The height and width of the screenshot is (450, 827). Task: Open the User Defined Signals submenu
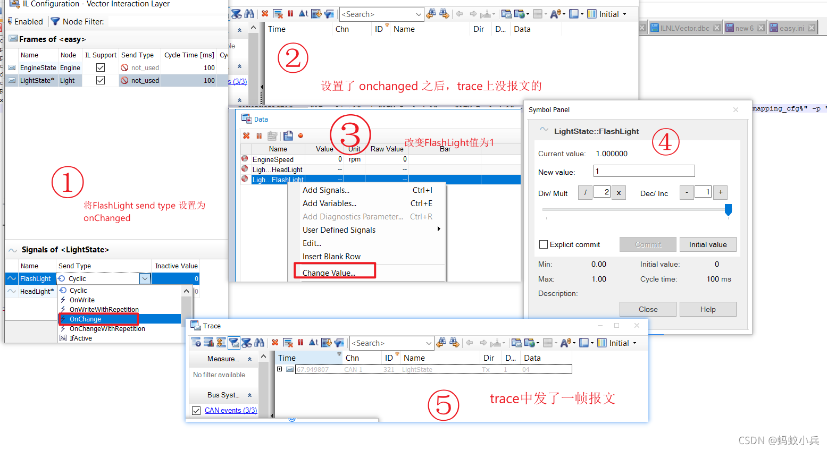click(x=367, y=230)
